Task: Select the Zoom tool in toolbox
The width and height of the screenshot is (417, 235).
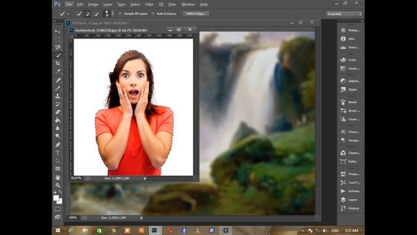Action: [58, 185]
